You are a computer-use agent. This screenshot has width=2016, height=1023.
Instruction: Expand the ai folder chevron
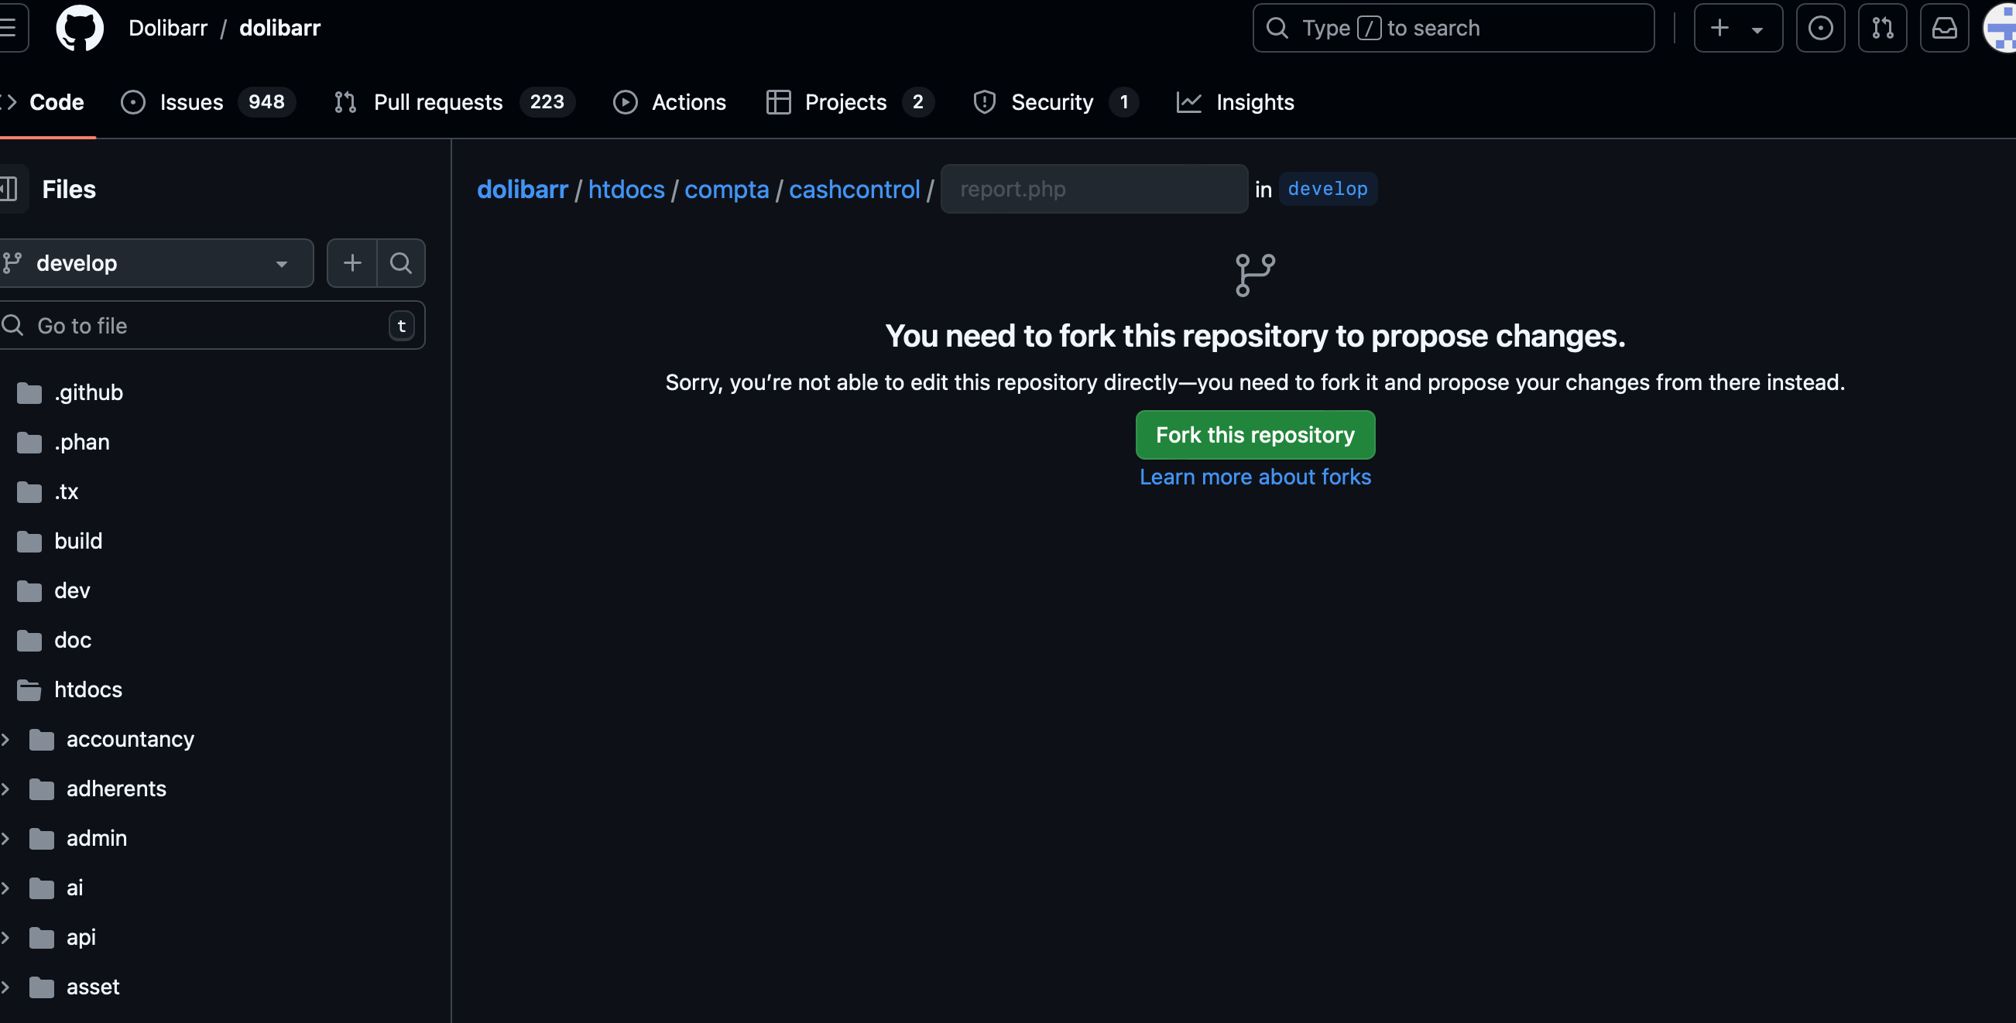[5, 888]
